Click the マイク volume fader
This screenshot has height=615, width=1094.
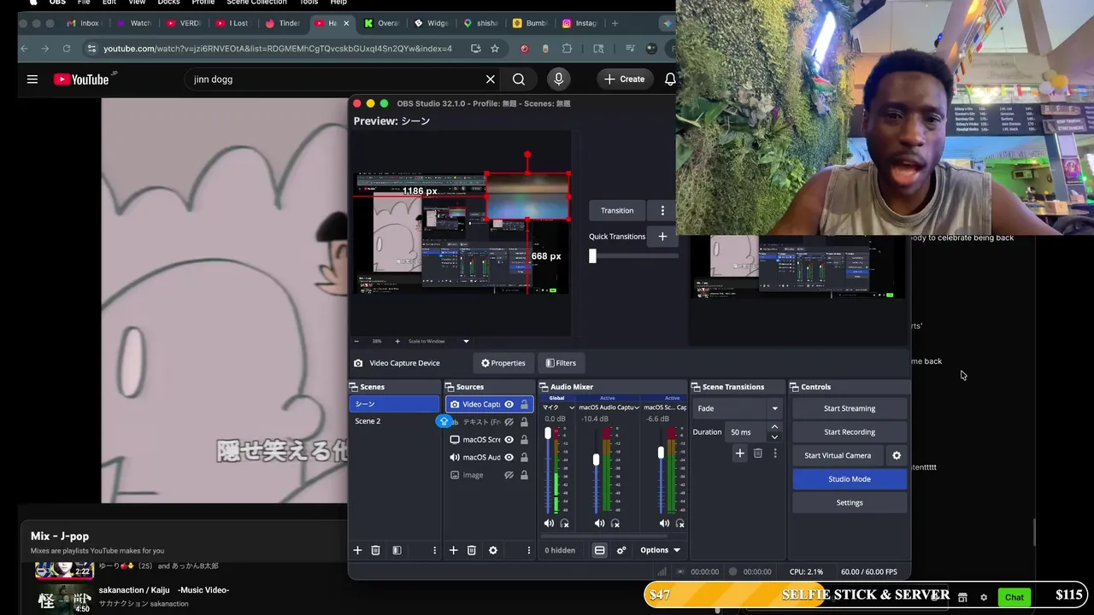tap(548, 433)
